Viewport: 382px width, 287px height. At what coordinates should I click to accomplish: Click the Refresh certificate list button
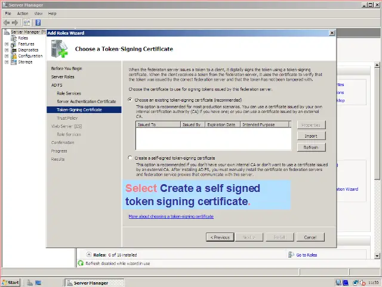click(x=311, y=148)
